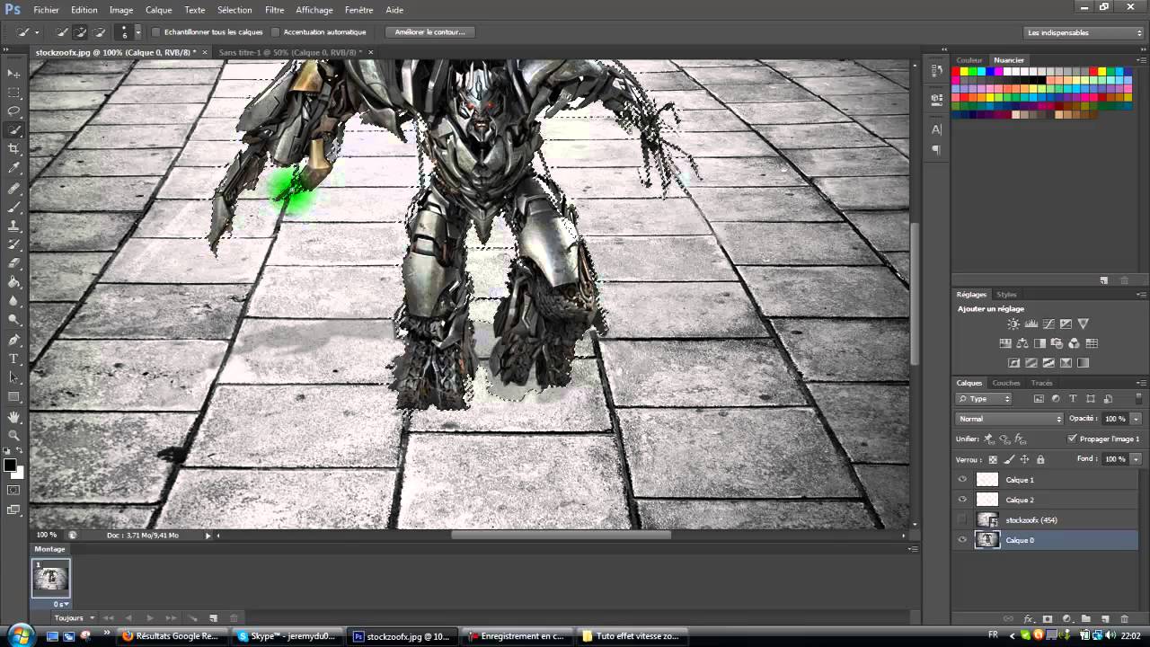Click the foreground color swatch

(10, 465)
